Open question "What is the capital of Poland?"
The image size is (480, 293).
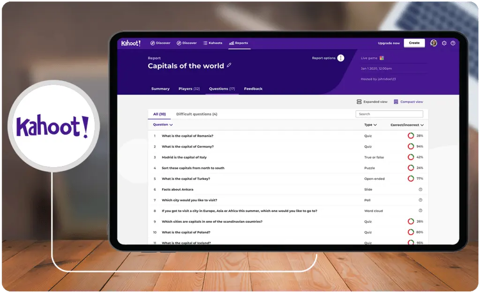coord(186,232)
